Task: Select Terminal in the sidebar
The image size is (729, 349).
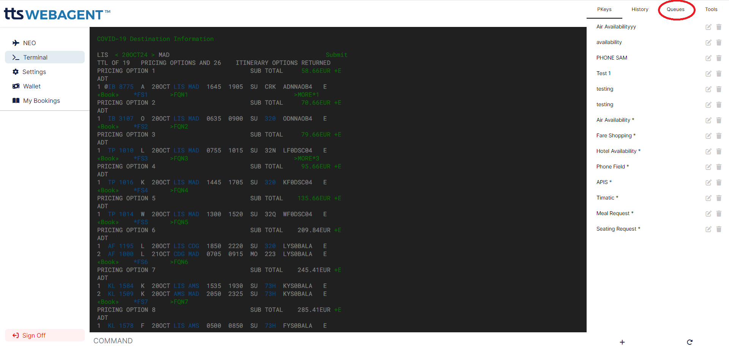Action: (x=45, y=57)
